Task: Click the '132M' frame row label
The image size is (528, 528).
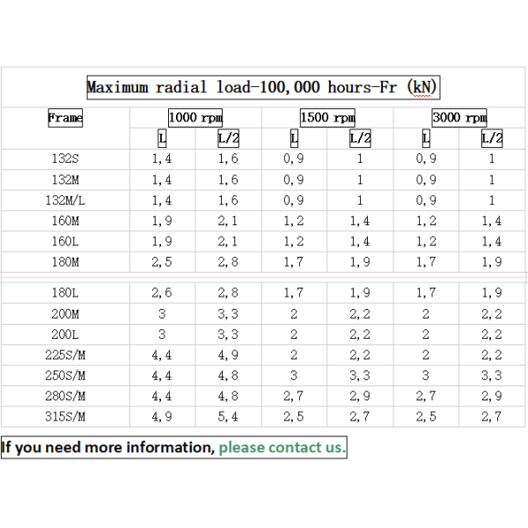Action: (x=65, y=180)
